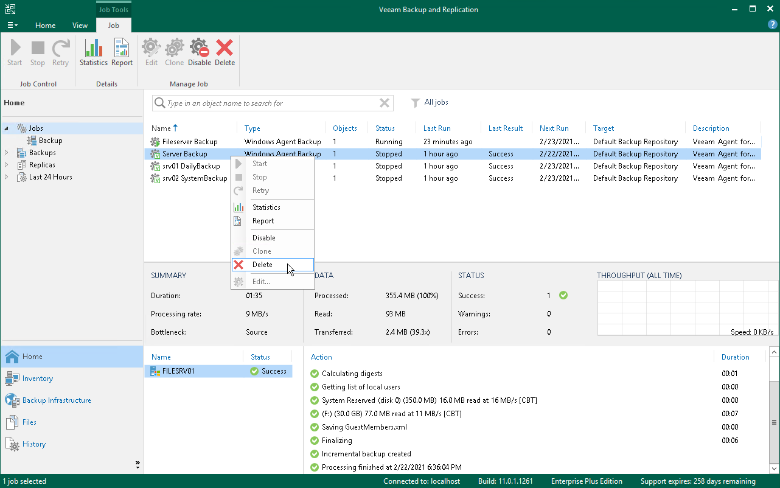The image size is (780, 488).
Task: Open Backup Infrastructure in the sidebar
Action: (x=57, y=400)
